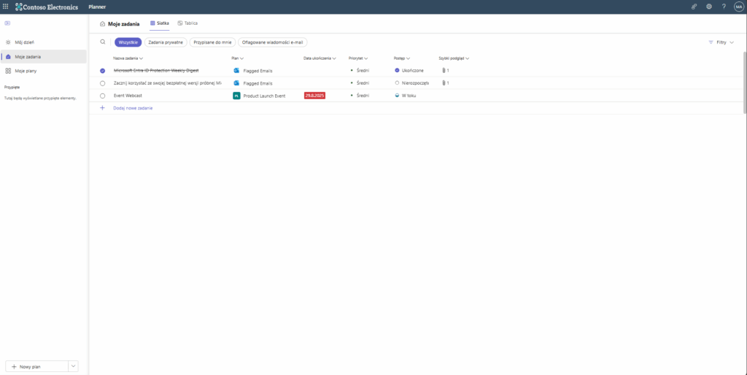747x375 pixels.
Task: Uncheck completed Microsoft Entra ID task
Action: coord(103,71)
